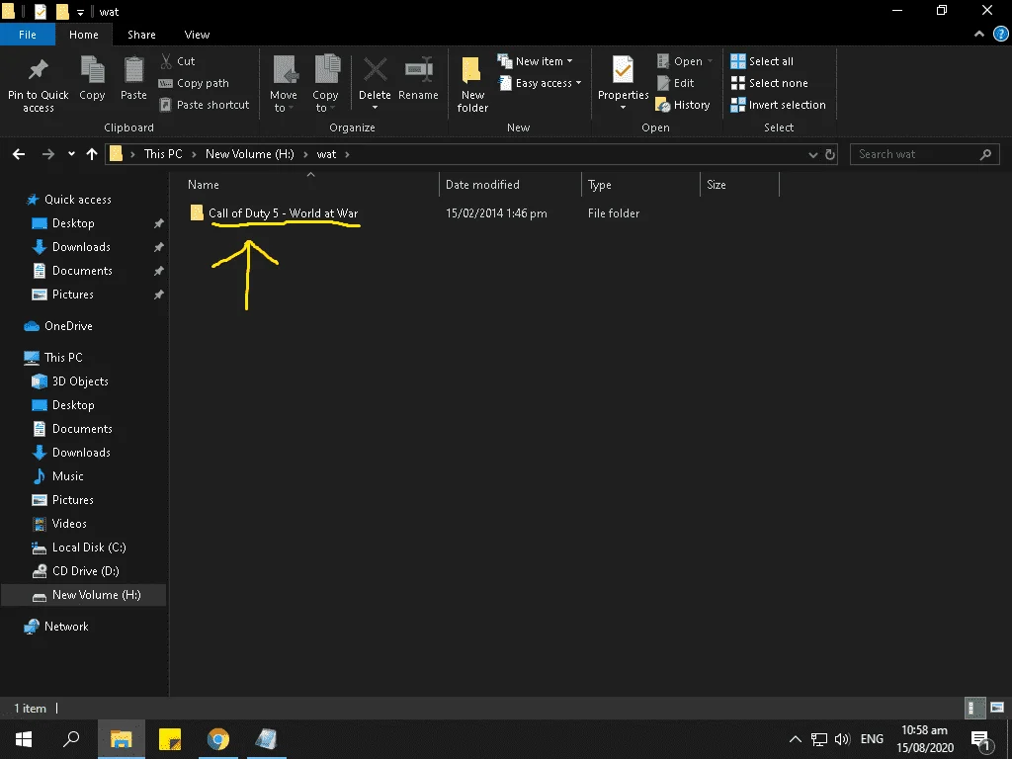Open the Easy access dropdown

541,83
